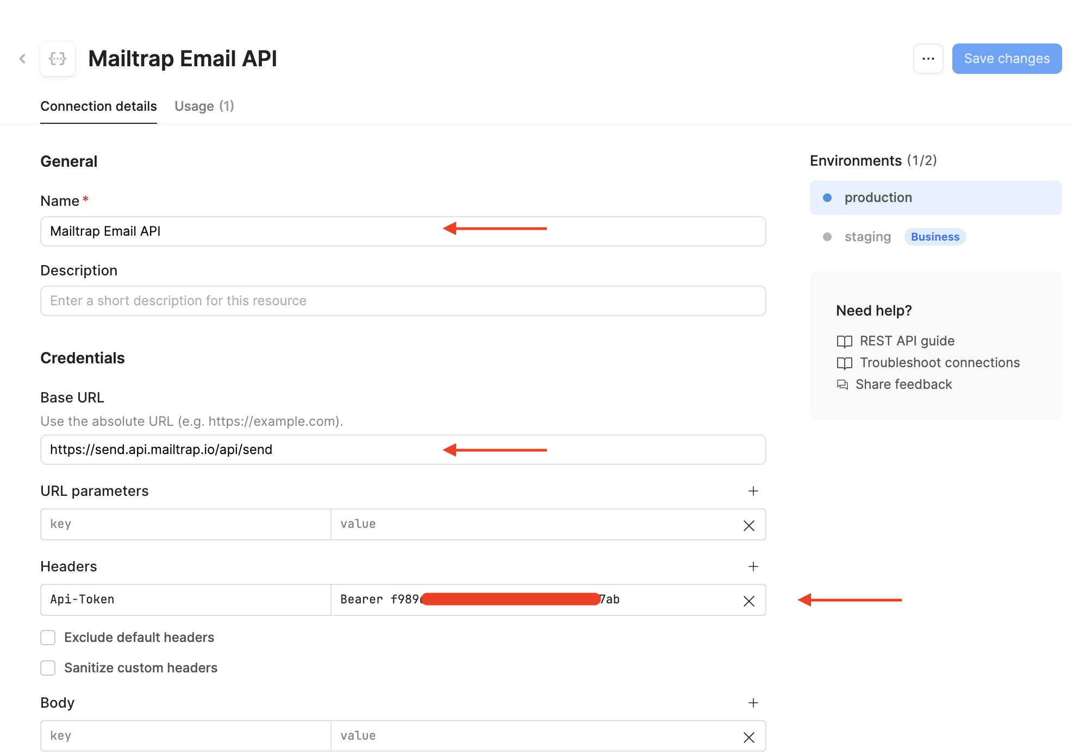This screenshot has height=756, width=1073.
Task: Edit the Api-Token header key
Action: (x=186, y=600)
